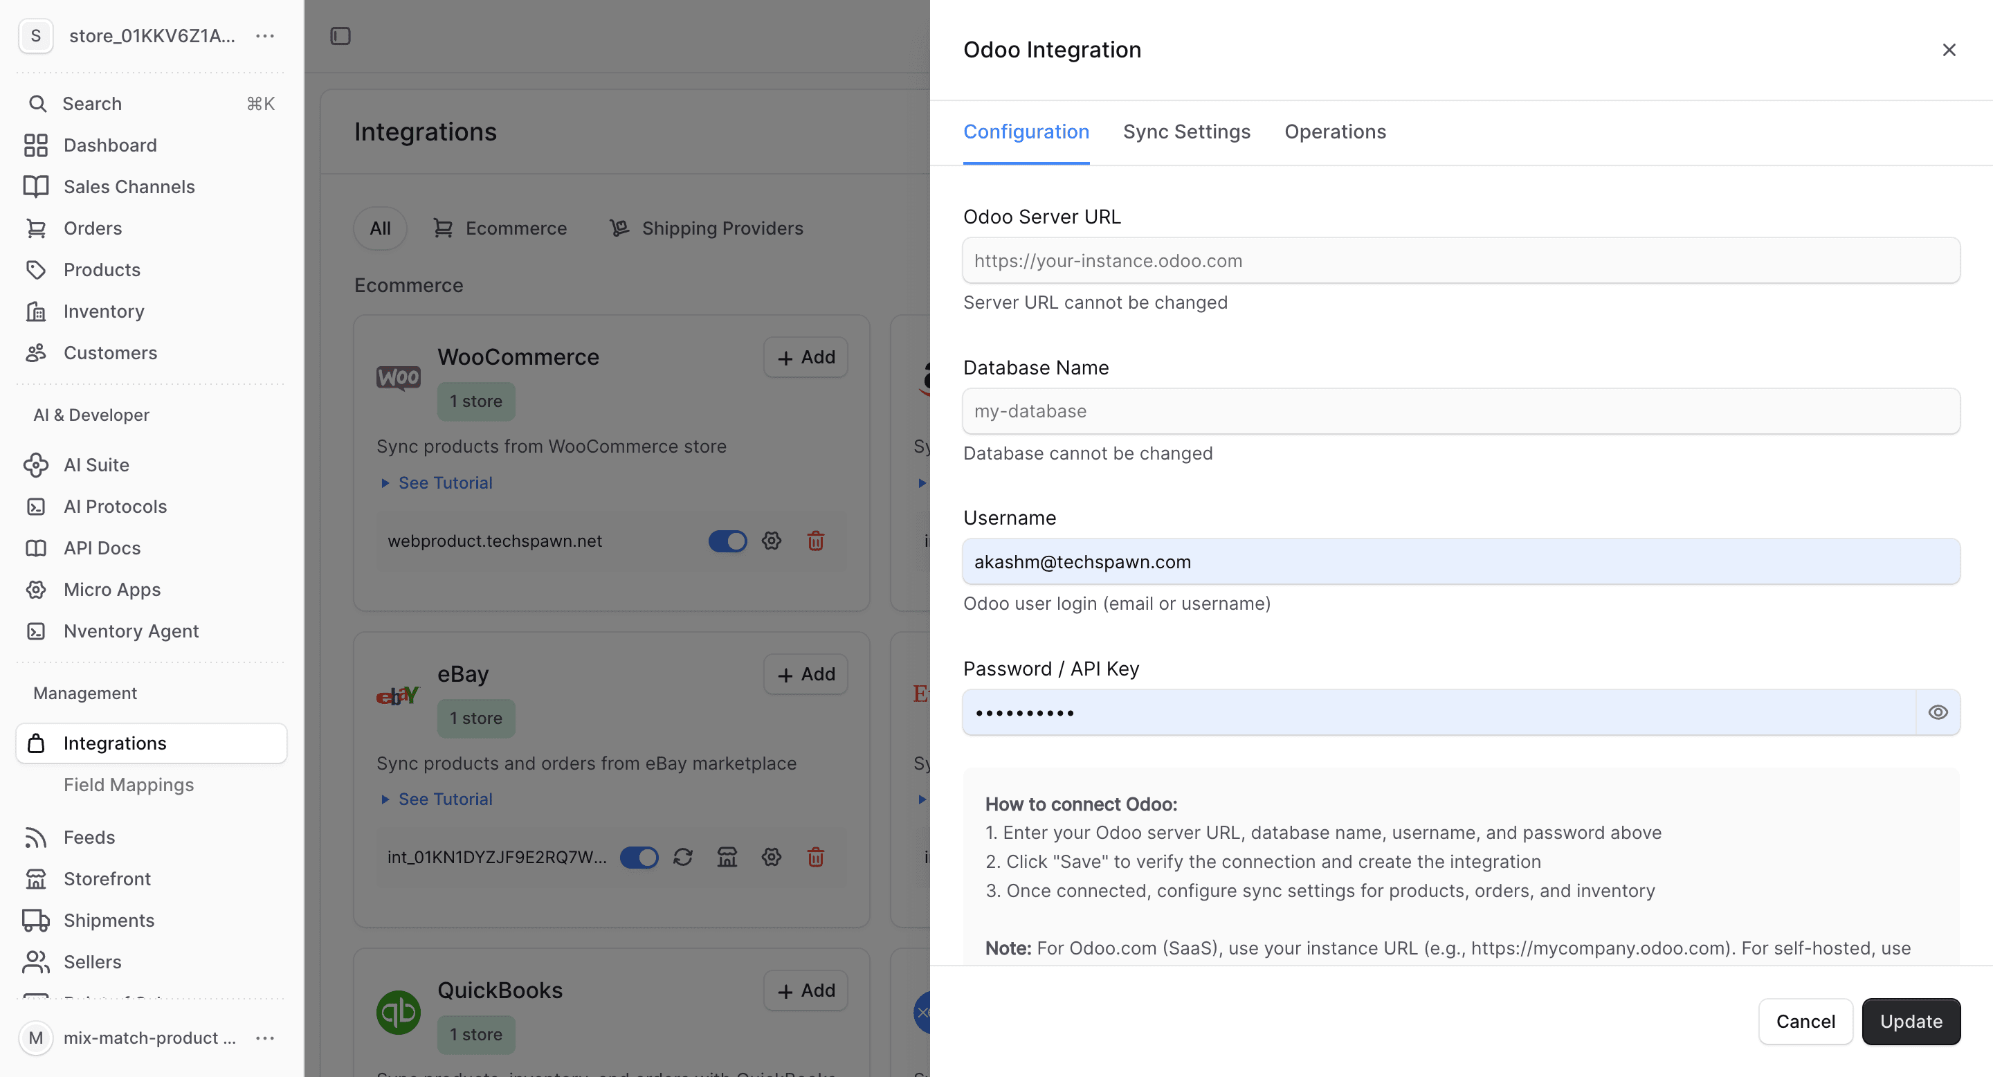Switch to Sync Settings tab
The image size is (1993, 1077).
click(x=1187, y=132)
